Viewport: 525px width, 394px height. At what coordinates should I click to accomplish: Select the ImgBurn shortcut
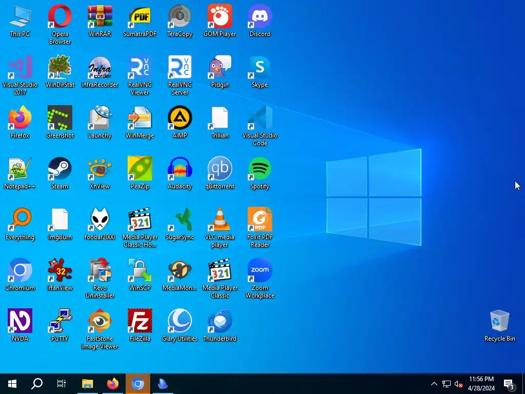point(59,224)
